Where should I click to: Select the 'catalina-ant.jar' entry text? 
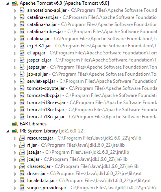[43, 17]
